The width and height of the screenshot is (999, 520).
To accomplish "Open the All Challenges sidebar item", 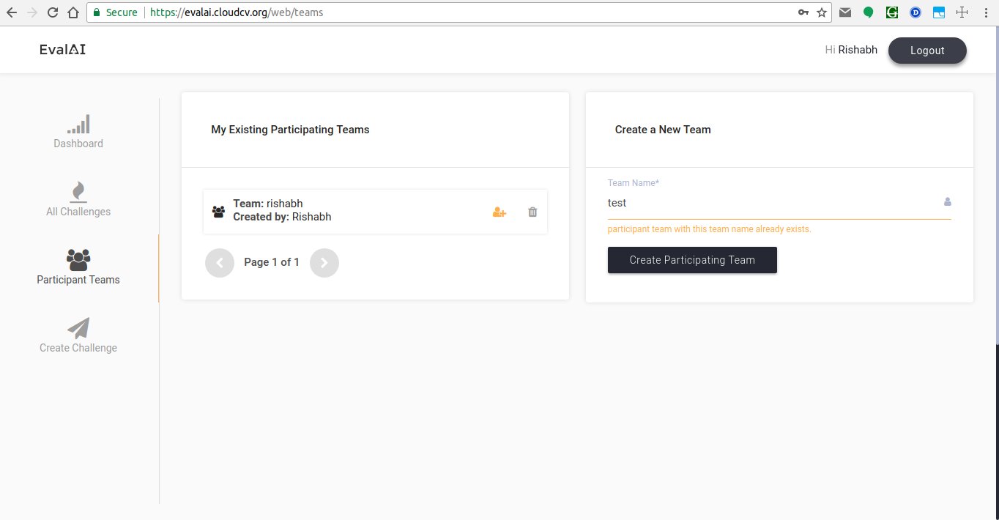I will (x=78, y=200).
